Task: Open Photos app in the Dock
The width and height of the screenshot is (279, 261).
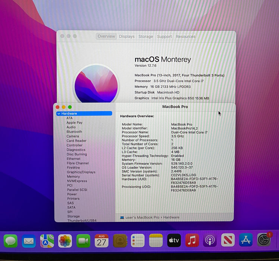Action: 65,241
